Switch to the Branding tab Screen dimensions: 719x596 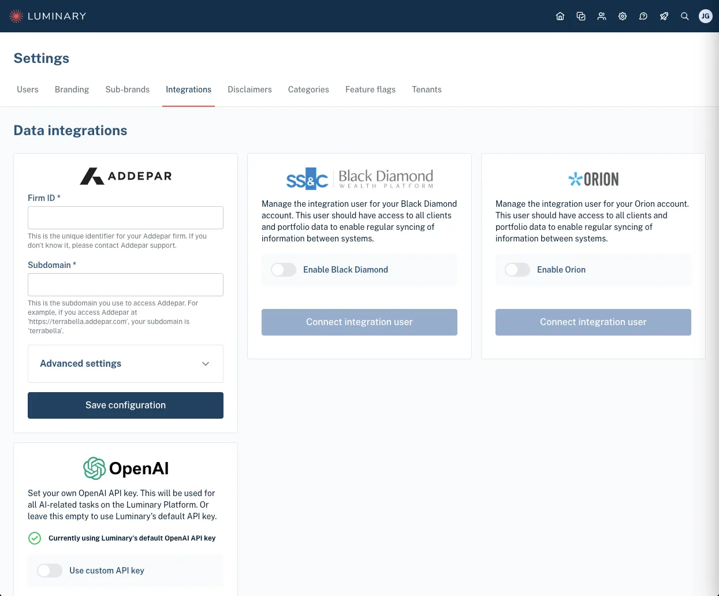pyautogui.click(x=72, y=90)
